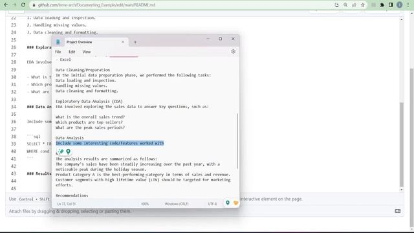The width and height of the screenshot is (414, 233).
Task: Click the Notepad vertical scrollbar thumb
Action: coord(237,141)
